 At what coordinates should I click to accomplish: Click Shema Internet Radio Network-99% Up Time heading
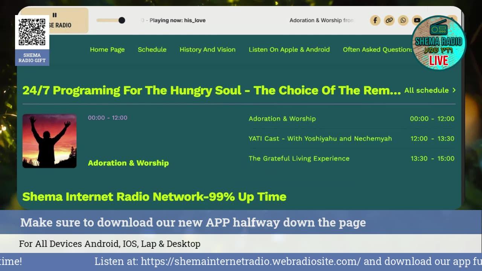(154, 196)
